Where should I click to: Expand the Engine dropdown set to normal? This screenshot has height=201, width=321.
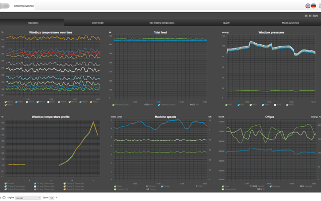coord(28,198)
